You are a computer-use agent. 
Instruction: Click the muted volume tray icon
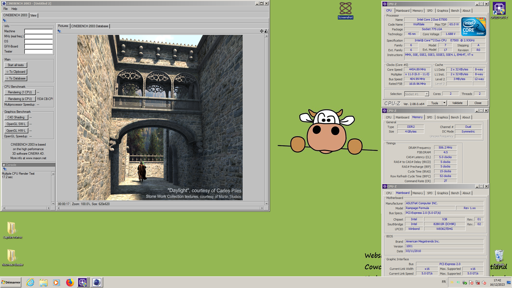coord(484,283)
